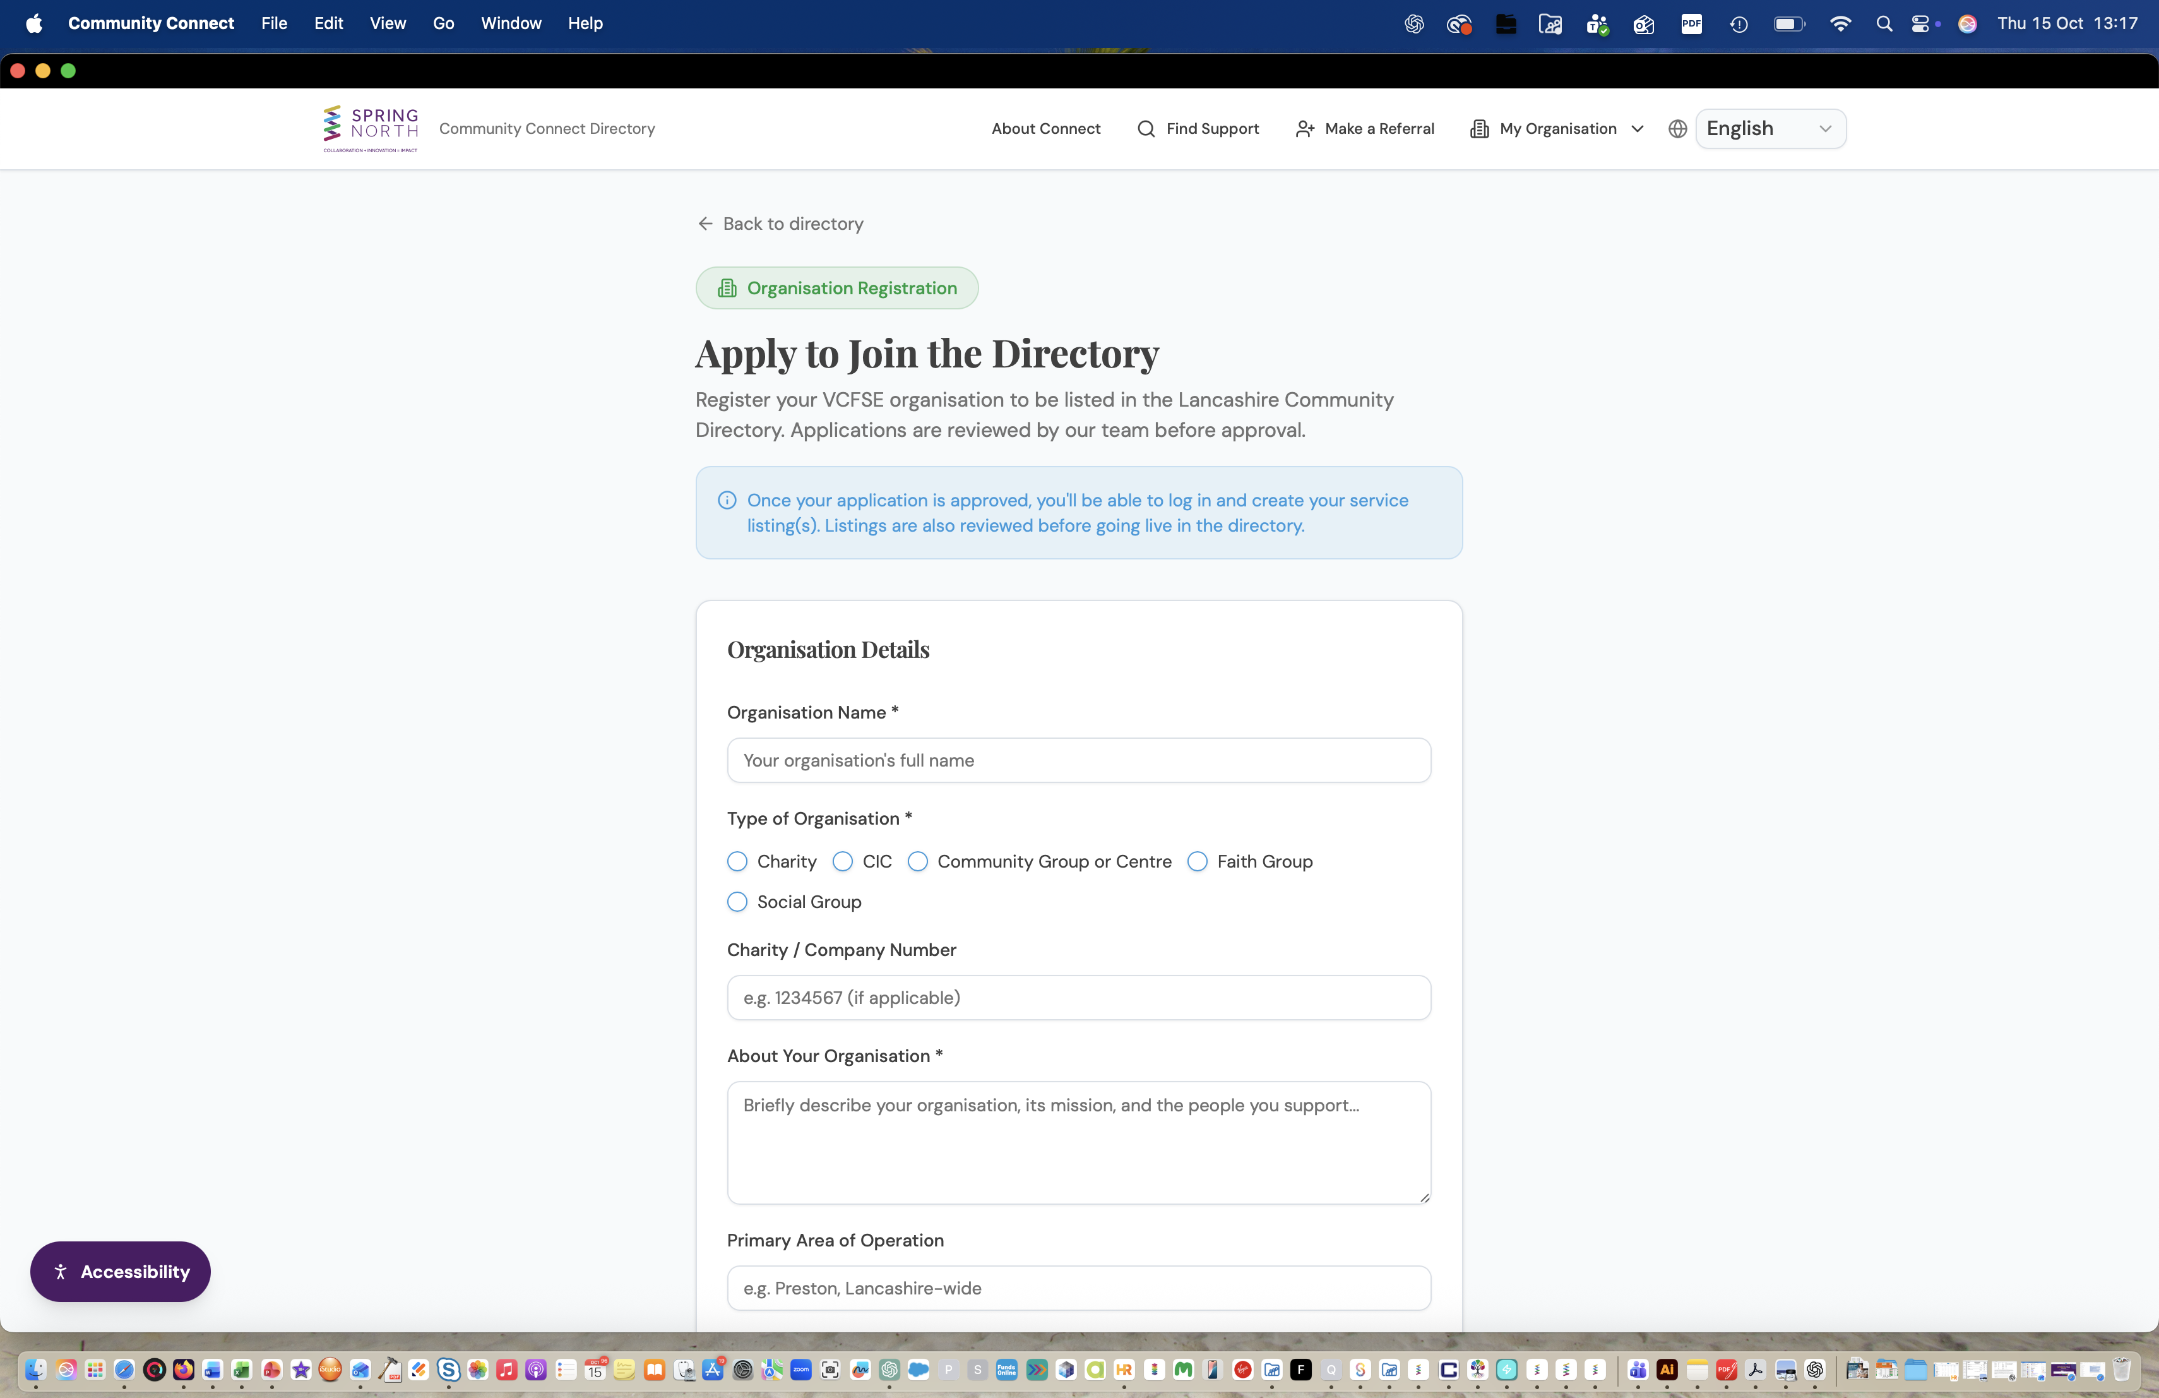2159x1398 pixels.
Task: Click Community Connect Directory title link
Action: [547, 129]
